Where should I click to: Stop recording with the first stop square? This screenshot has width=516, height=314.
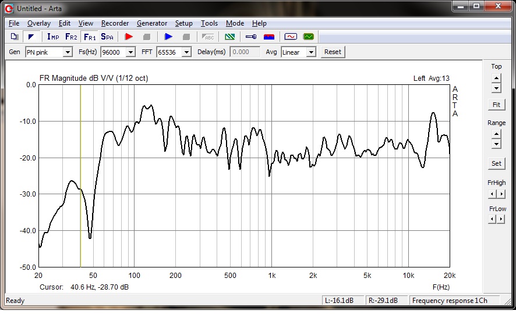point(147,37)
